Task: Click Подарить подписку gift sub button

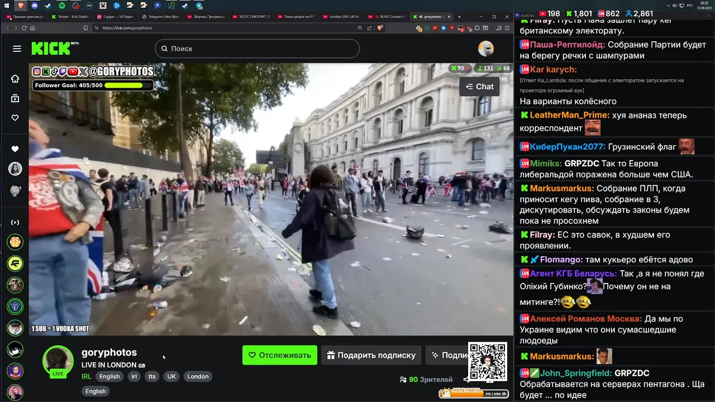Action: [x=371, y=355]
